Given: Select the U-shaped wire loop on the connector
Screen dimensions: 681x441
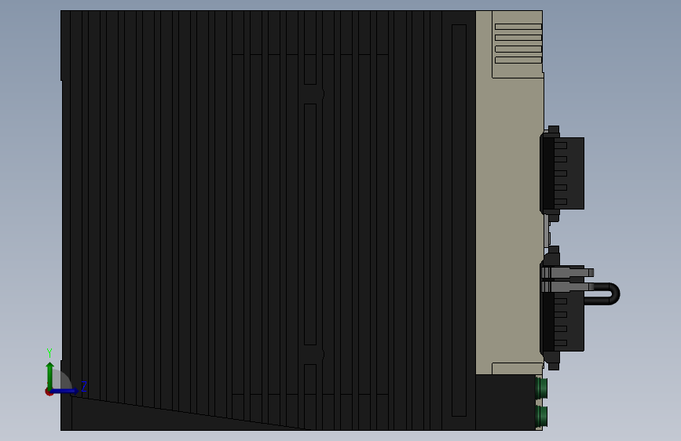Looking at the screenshot, I should [604, 293].
